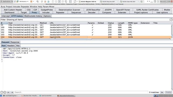Open the Project menu
This screenshot has width=173, height=97.
tap(9, 6)
